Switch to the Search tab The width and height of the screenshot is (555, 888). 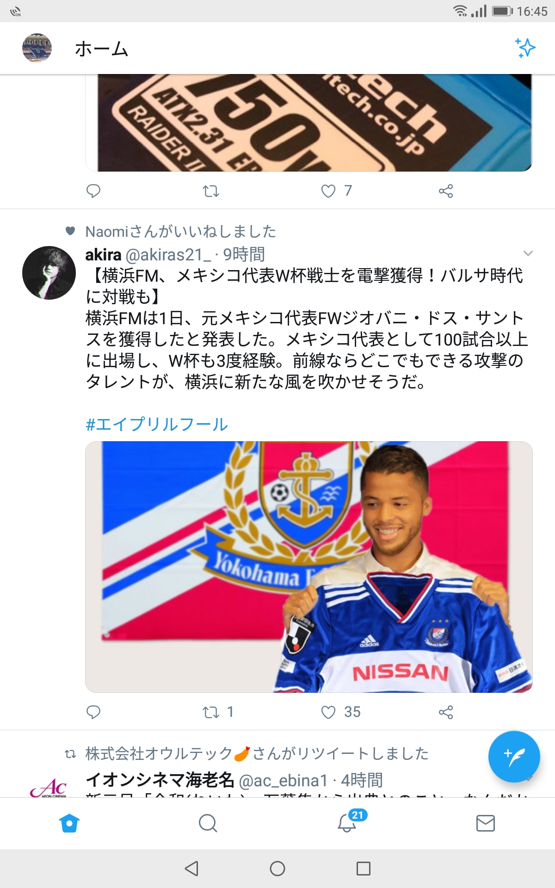pos(208,823)
